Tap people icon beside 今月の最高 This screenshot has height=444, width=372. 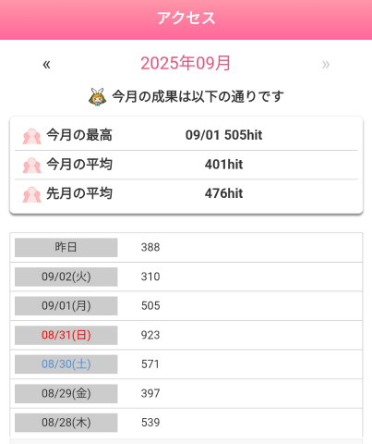coord(31,136)
